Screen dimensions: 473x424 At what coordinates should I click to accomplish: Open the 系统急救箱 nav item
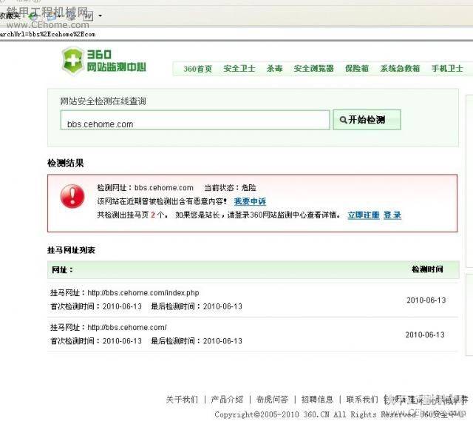pyautogui.click(x=400, y=69)
